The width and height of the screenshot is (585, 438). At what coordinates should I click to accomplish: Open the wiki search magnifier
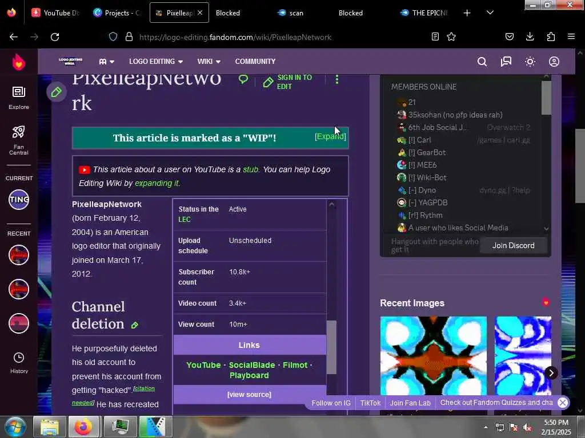[482, 62]
